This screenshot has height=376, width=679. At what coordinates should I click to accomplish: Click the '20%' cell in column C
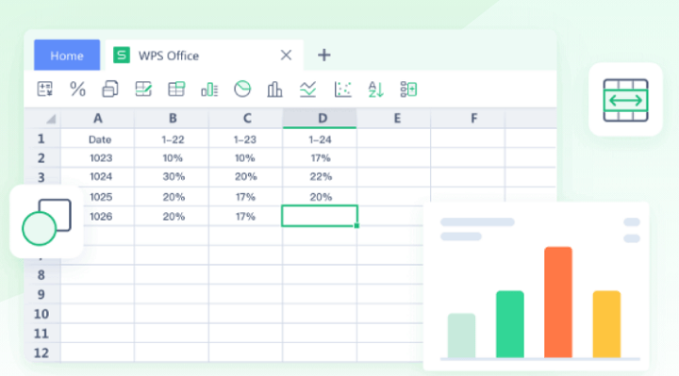point(246,177)
